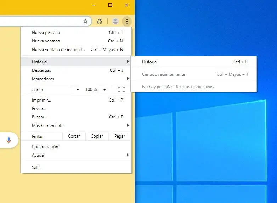The height and width of the screenshot is (203, 277).
Task: Open the Marcadores submenu entry
Action: (x=76, y=79)
